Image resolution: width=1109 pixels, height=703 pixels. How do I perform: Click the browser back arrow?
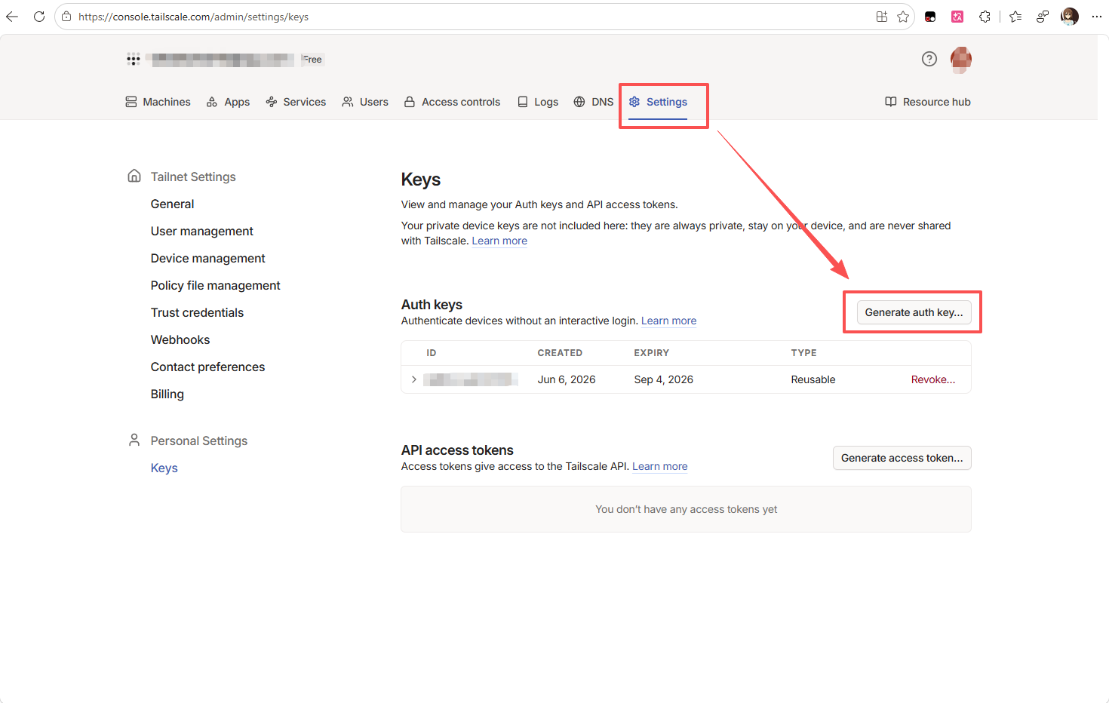[12, 17]
